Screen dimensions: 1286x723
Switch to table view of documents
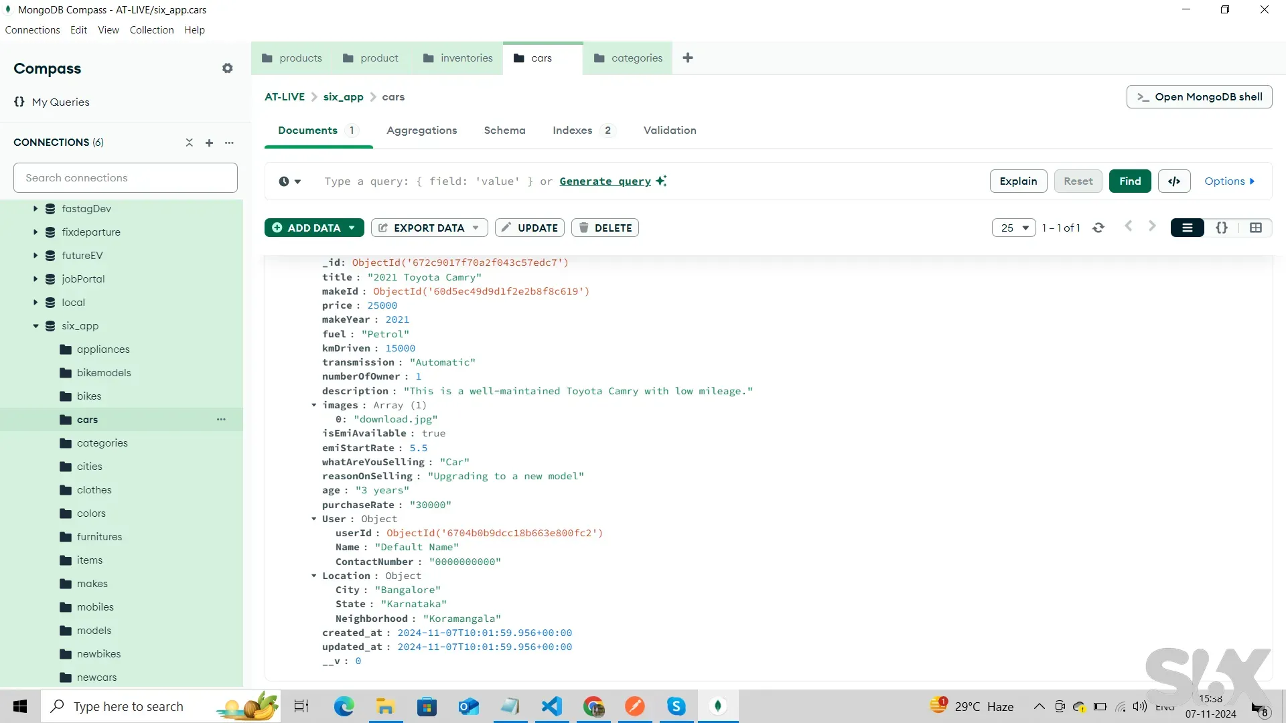tap(1256, 228)
